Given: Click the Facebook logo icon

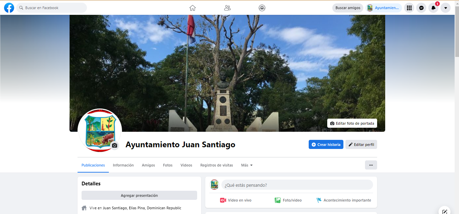Looking at the screenshot, I should (x=9, y=8).
